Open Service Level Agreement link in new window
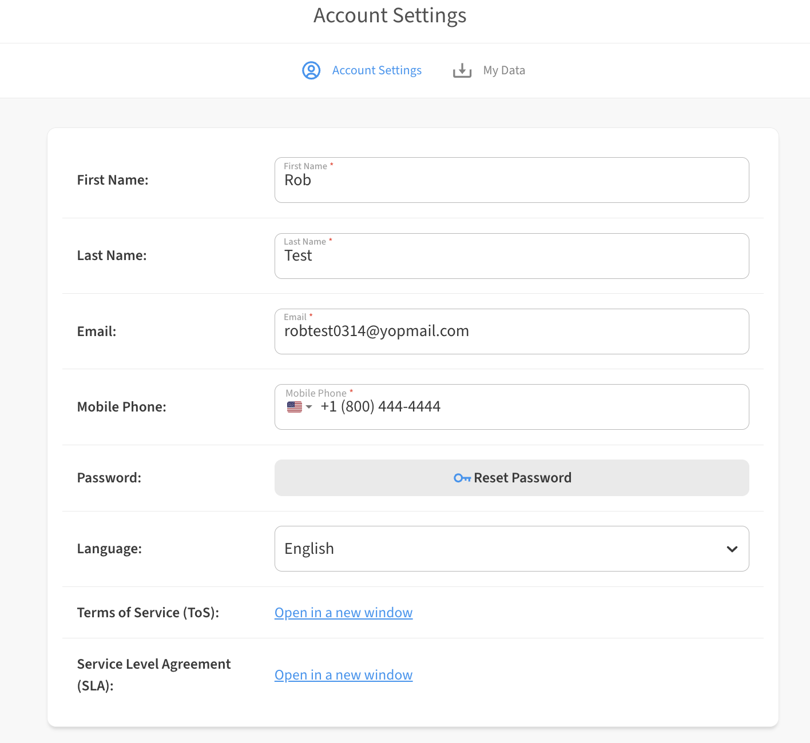Image resolution: width=810 pixels, height=743 pixels. coord(343,675)
